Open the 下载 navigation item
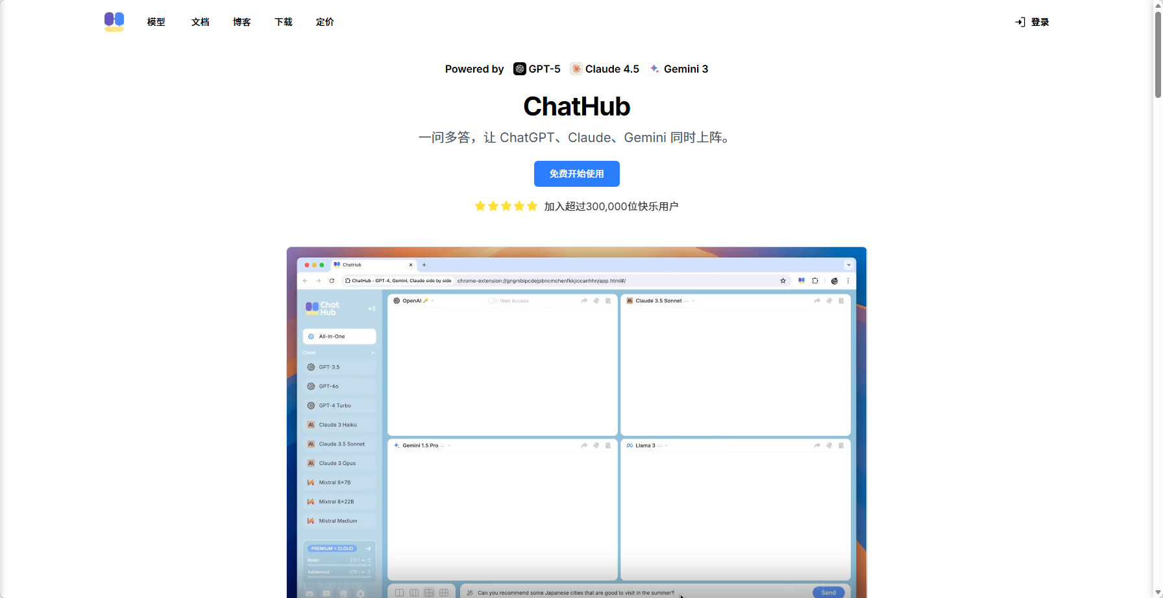The height and width of the screenshot is (598, 1163). (x=284, y=22)
